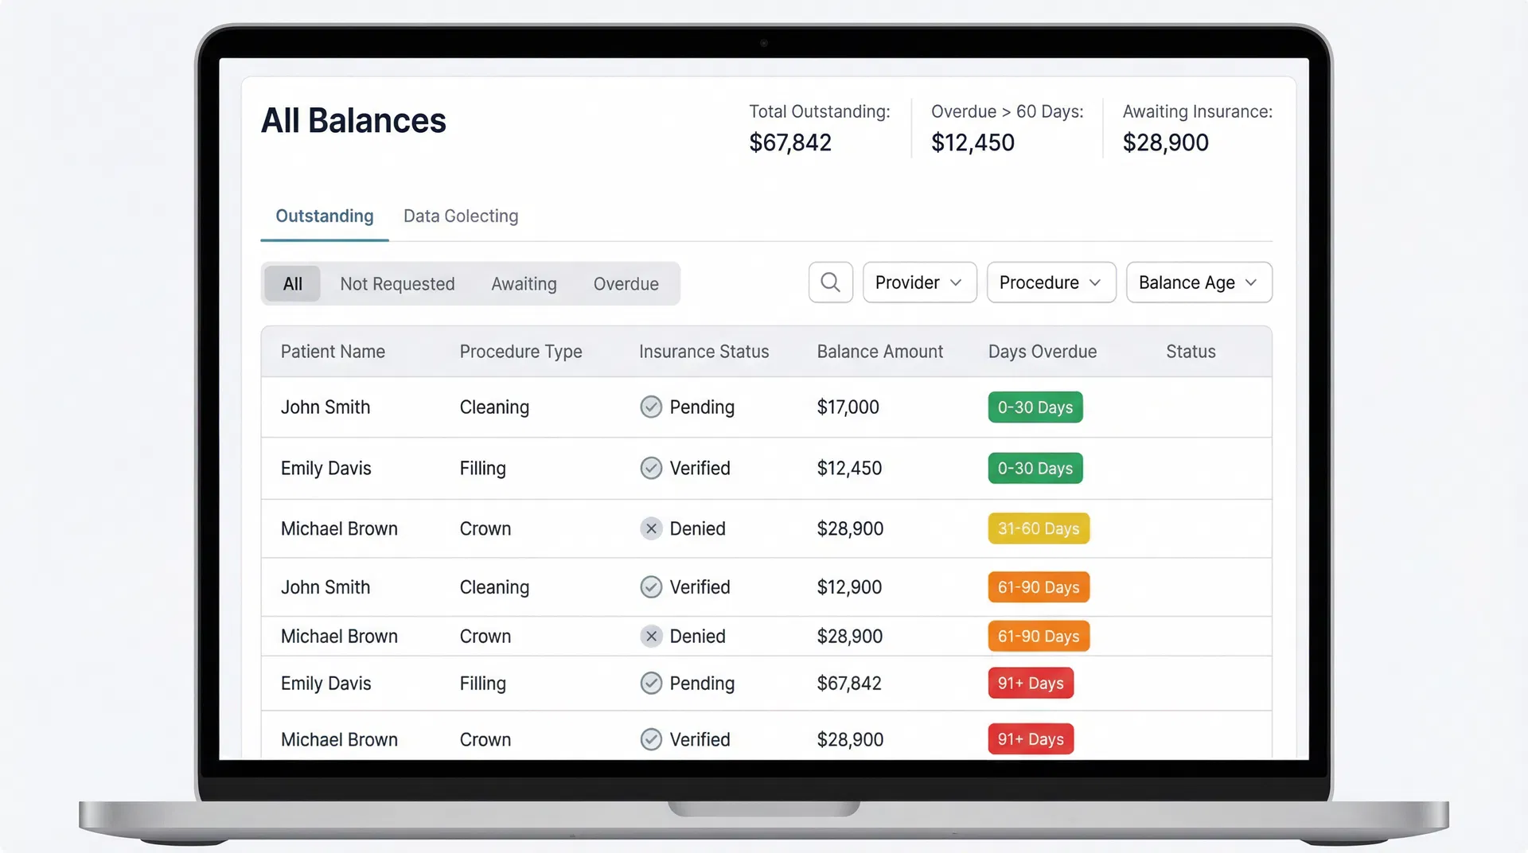Click the green 0-30 Days badge for Emily Davis
The width and height of the screenshot is (1528, 853).
[1035, 468]
